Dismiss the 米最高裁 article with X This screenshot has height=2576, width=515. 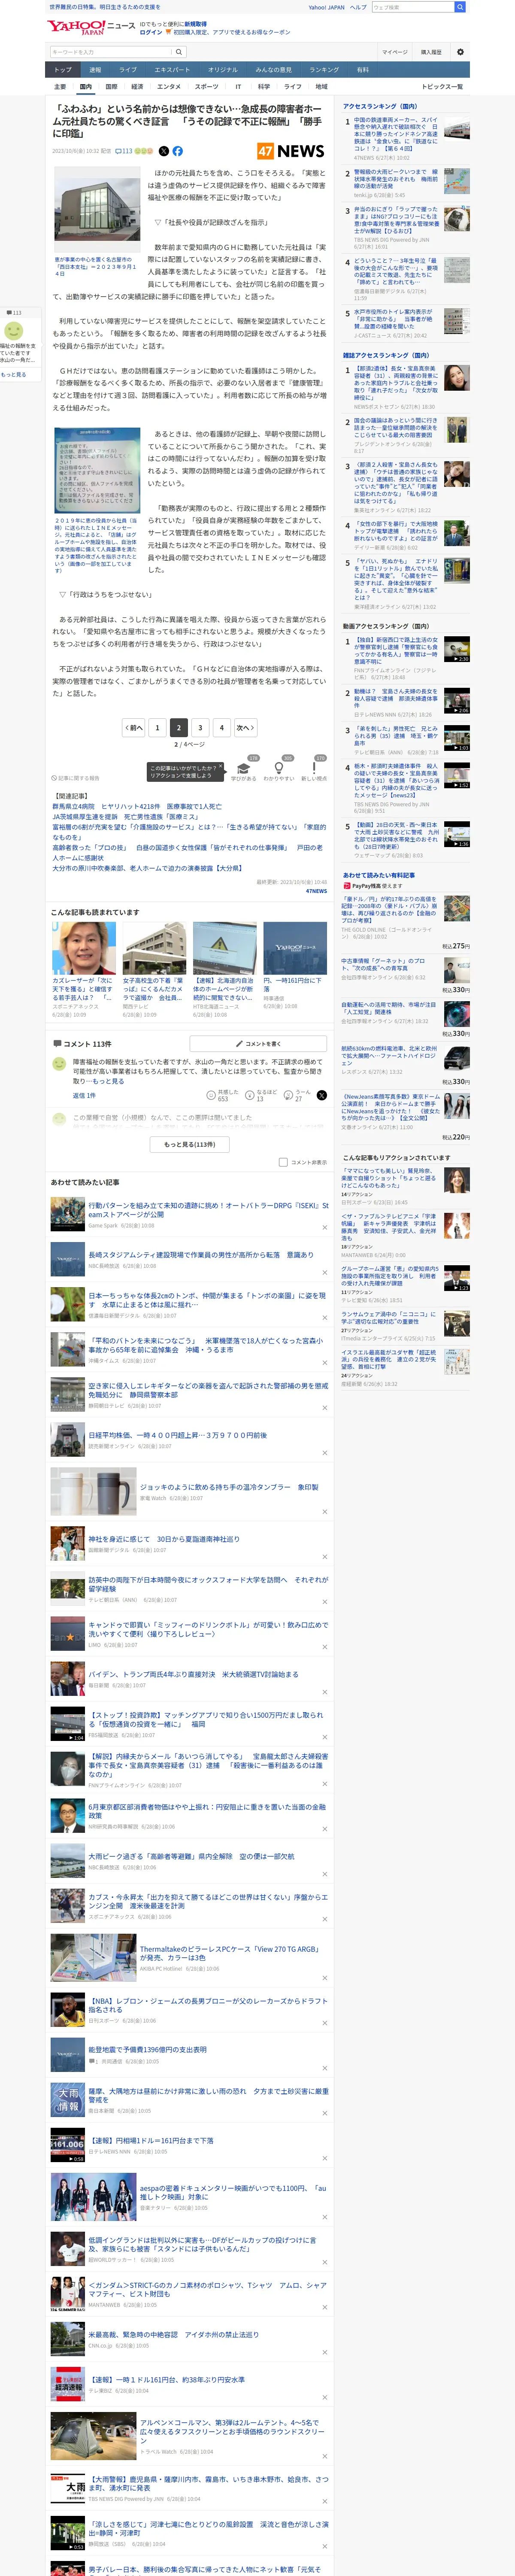click(324, 2351)
